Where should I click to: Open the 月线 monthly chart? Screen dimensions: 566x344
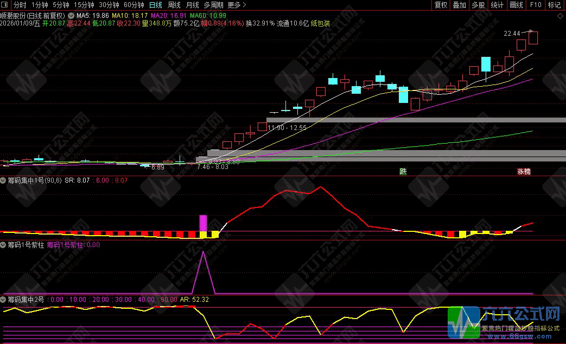(193, 5)
